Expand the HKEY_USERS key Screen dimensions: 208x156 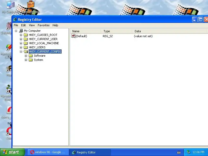point(21,47)
